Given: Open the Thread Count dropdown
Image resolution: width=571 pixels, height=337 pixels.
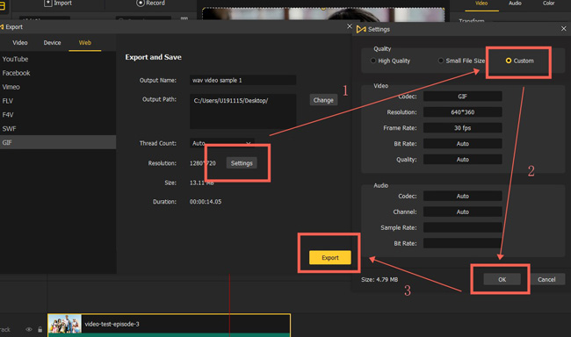Looking at the screenshot, I should (221, 143).
